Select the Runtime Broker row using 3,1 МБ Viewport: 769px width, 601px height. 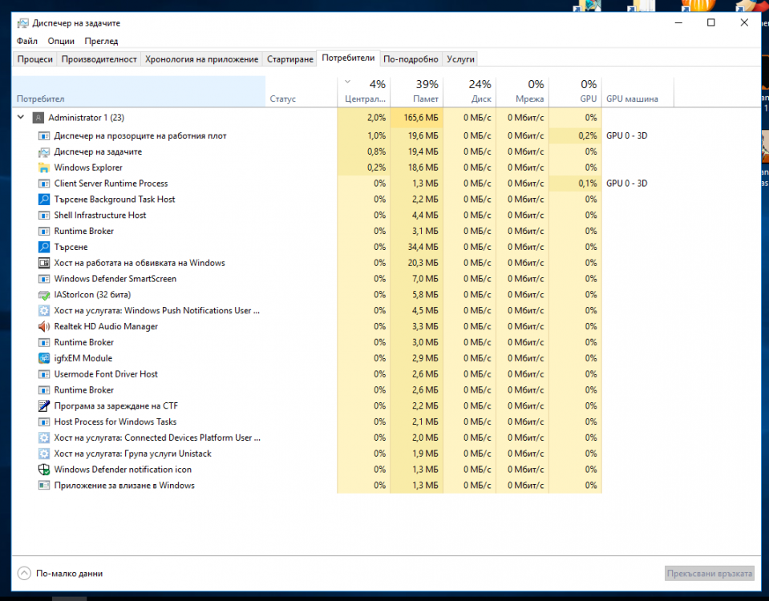84,231
